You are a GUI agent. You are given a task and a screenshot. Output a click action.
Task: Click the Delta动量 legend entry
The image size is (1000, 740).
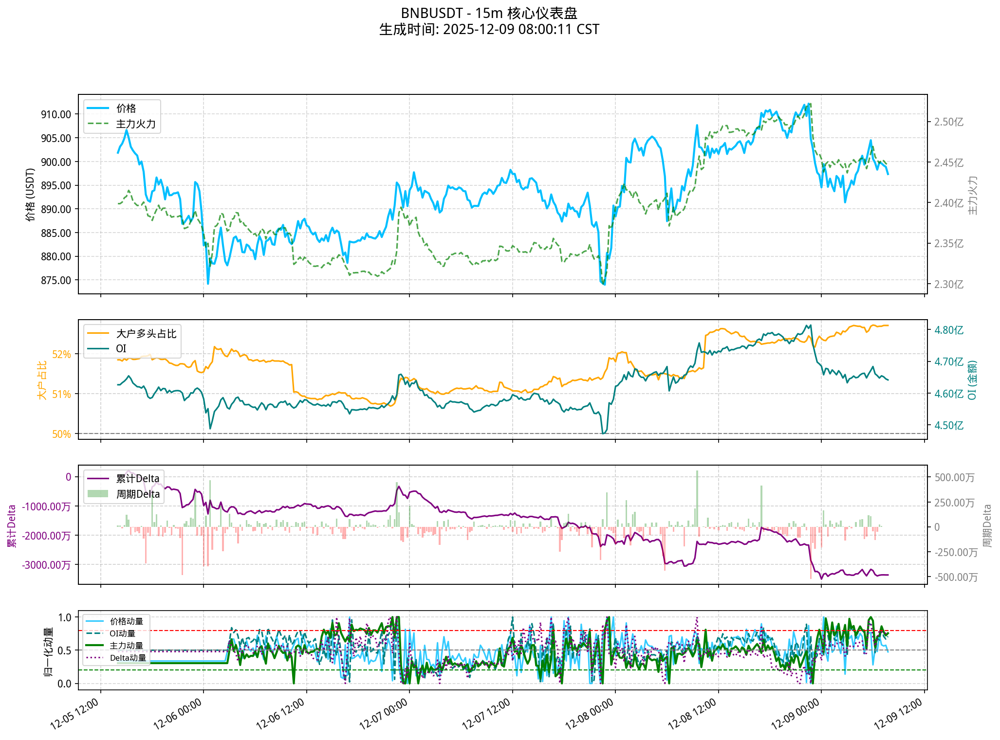[x=128, y=658]
